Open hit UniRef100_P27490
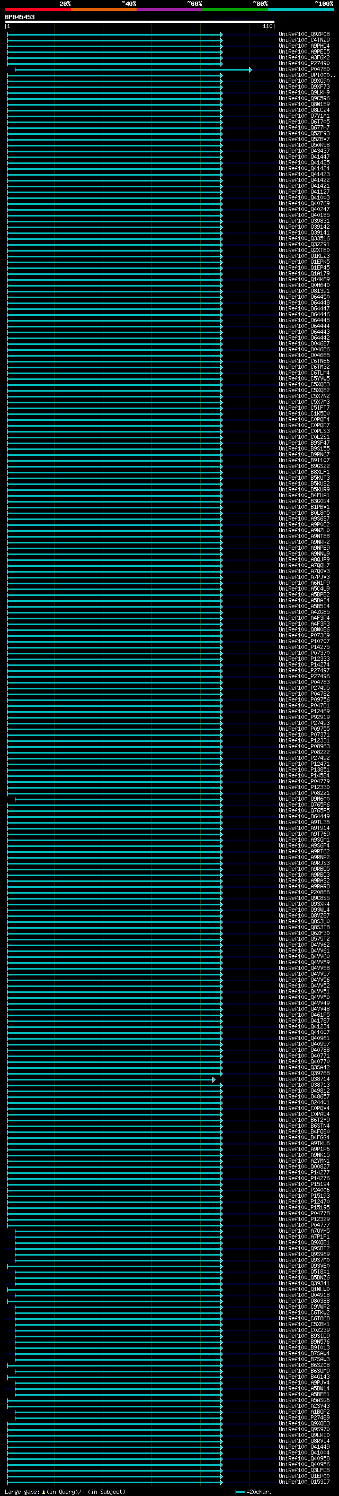This screenshot has height=1496, width=339. point(304,63)
